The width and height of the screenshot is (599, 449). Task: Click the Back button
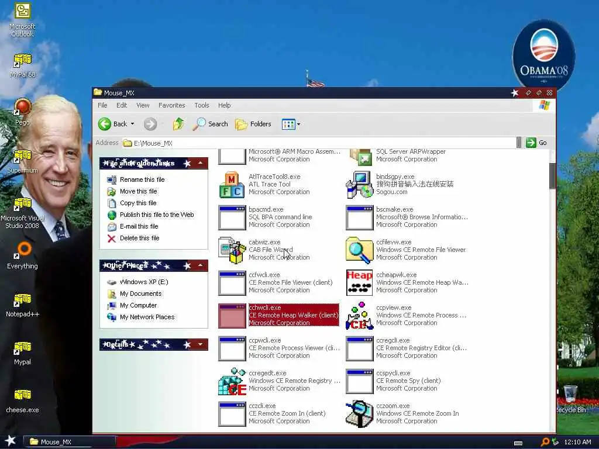click(112, 124)
